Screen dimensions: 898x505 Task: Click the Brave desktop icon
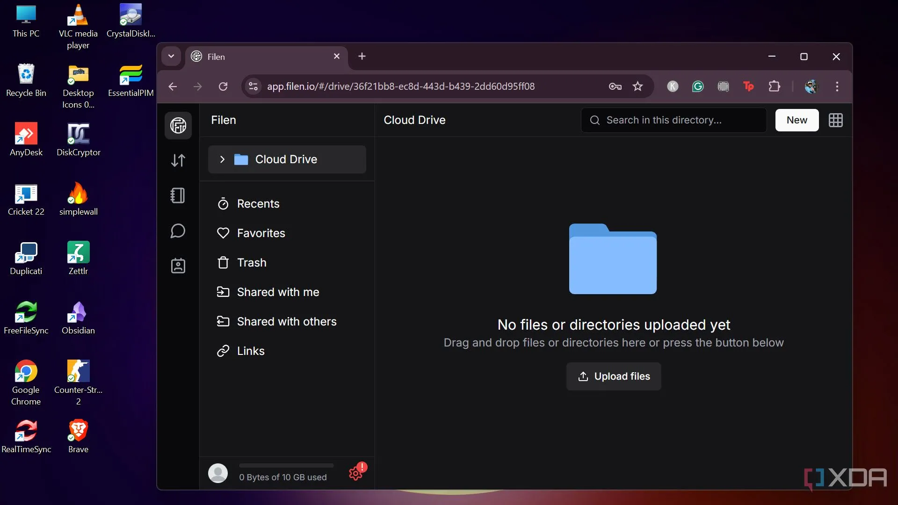tap(78, 437)
